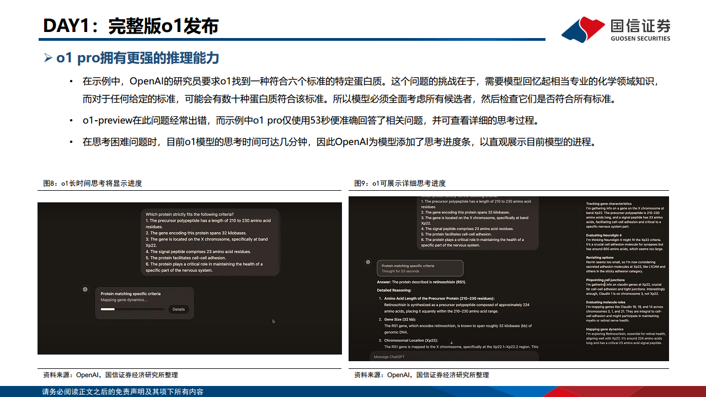Click the slide title 'DAY1：完整版o1发布'
This screenshot has width=706, height=397.
131,26
